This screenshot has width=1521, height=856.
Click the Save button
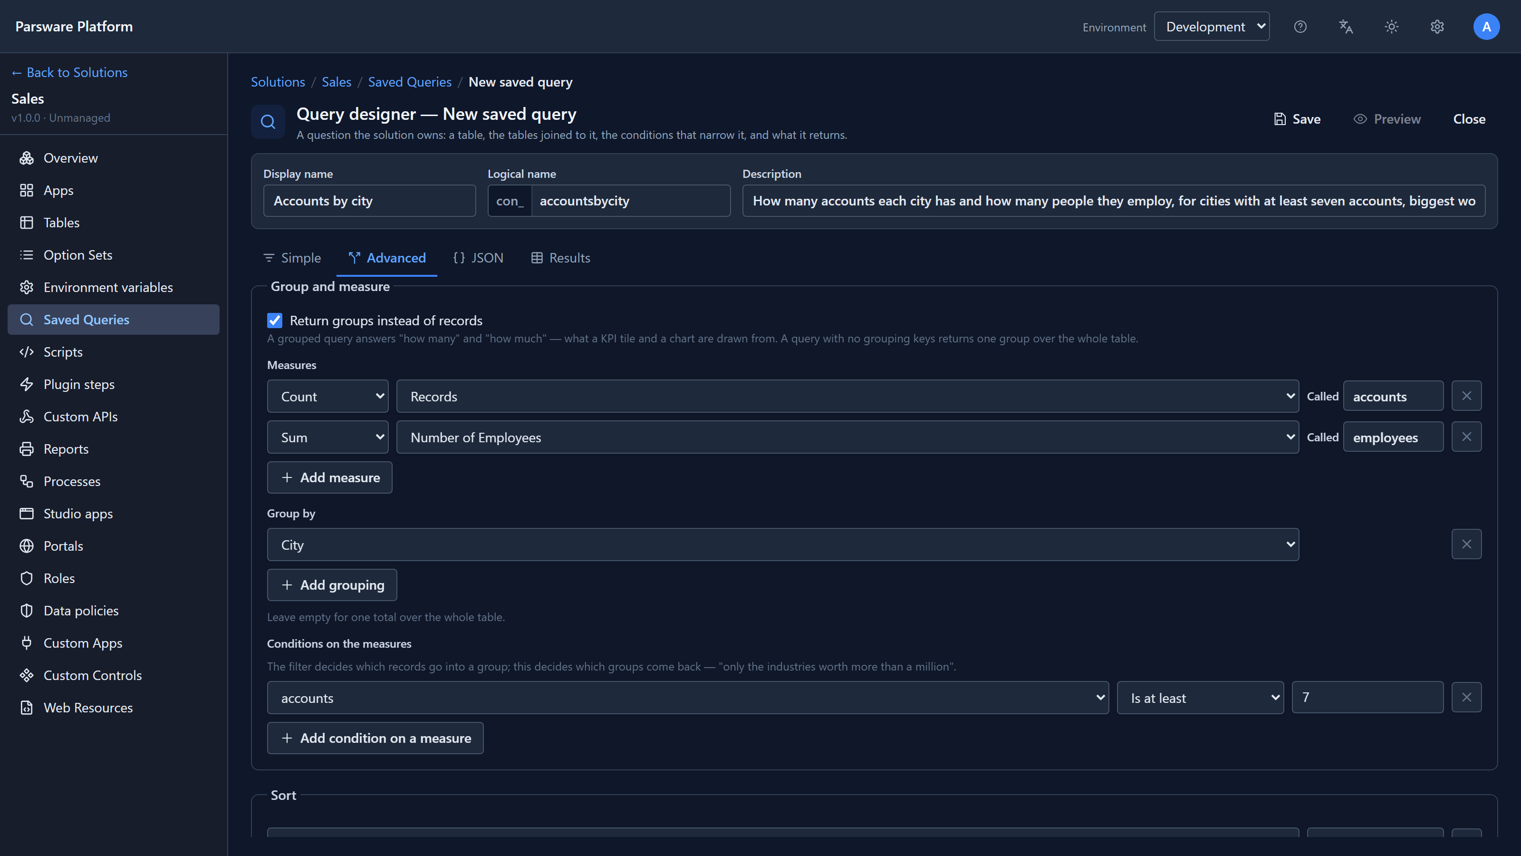(x=1297, y=119)
